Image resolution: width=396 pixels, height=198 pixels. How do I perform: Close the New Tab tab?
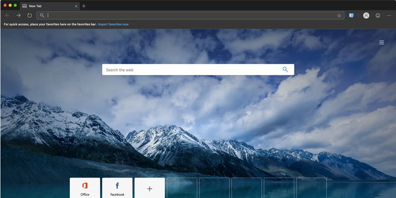75,6
